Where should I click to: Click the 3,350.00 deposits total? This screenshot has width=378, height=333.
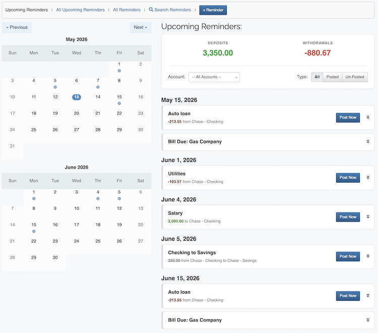point(218,53)
